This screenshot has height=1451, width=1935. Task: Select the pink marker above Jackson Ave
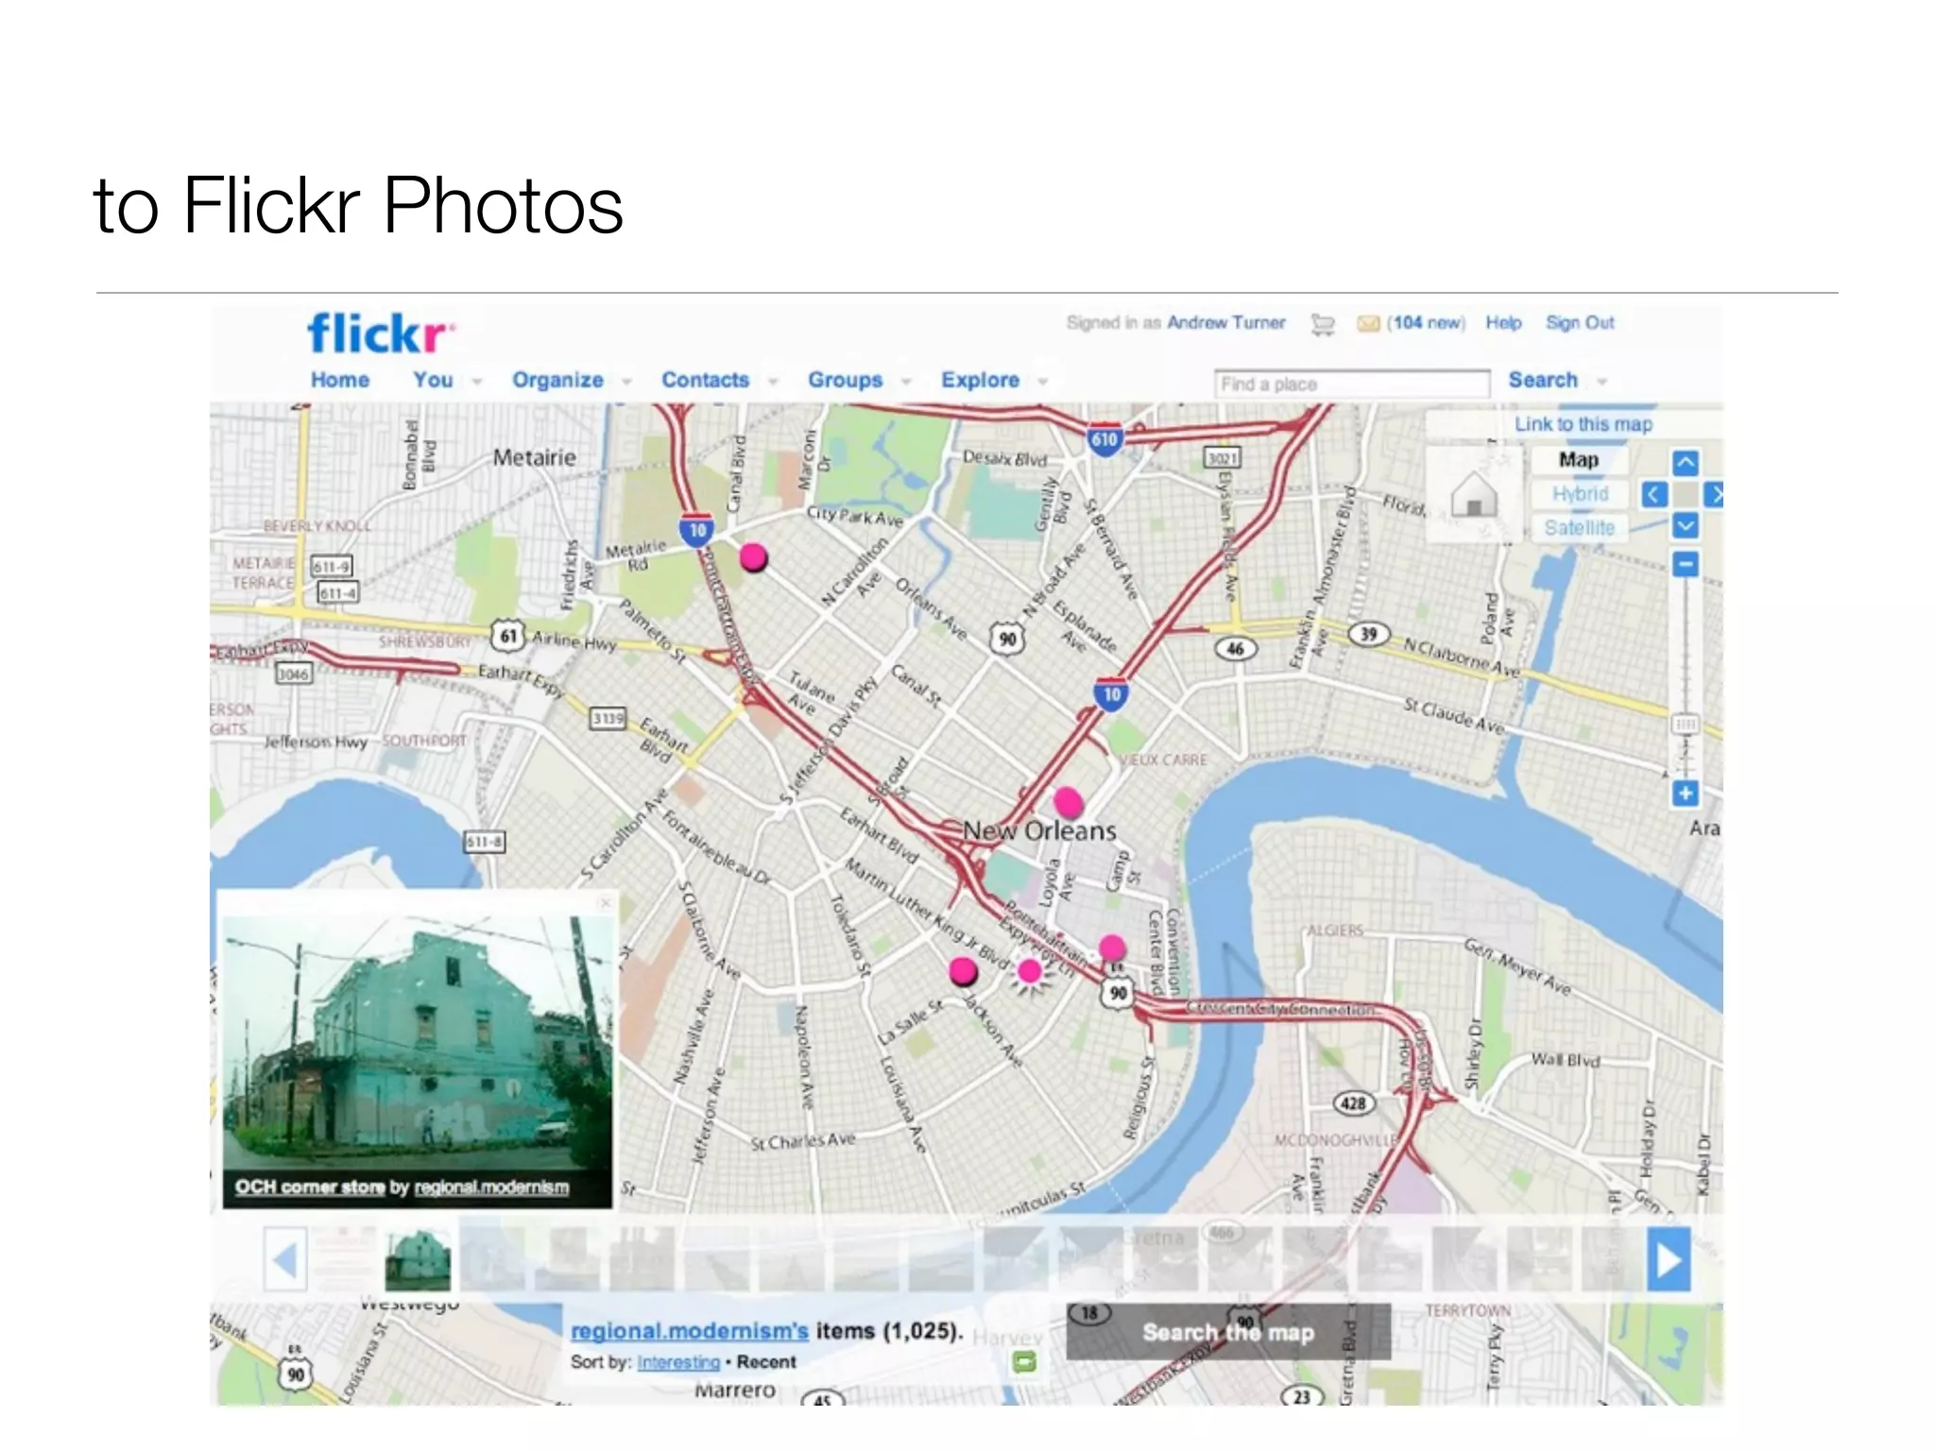click(x=963, y=971)
